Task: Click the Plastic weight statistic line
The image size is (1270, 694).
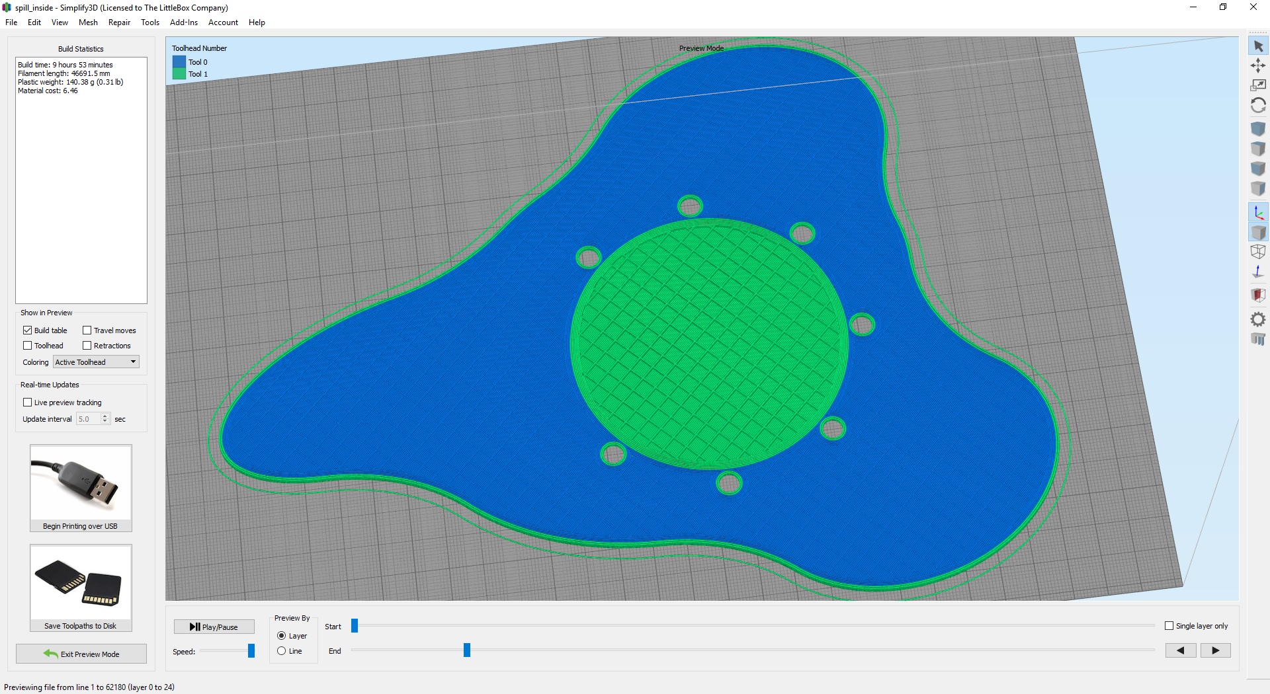Action: click(x=71, y=82)
